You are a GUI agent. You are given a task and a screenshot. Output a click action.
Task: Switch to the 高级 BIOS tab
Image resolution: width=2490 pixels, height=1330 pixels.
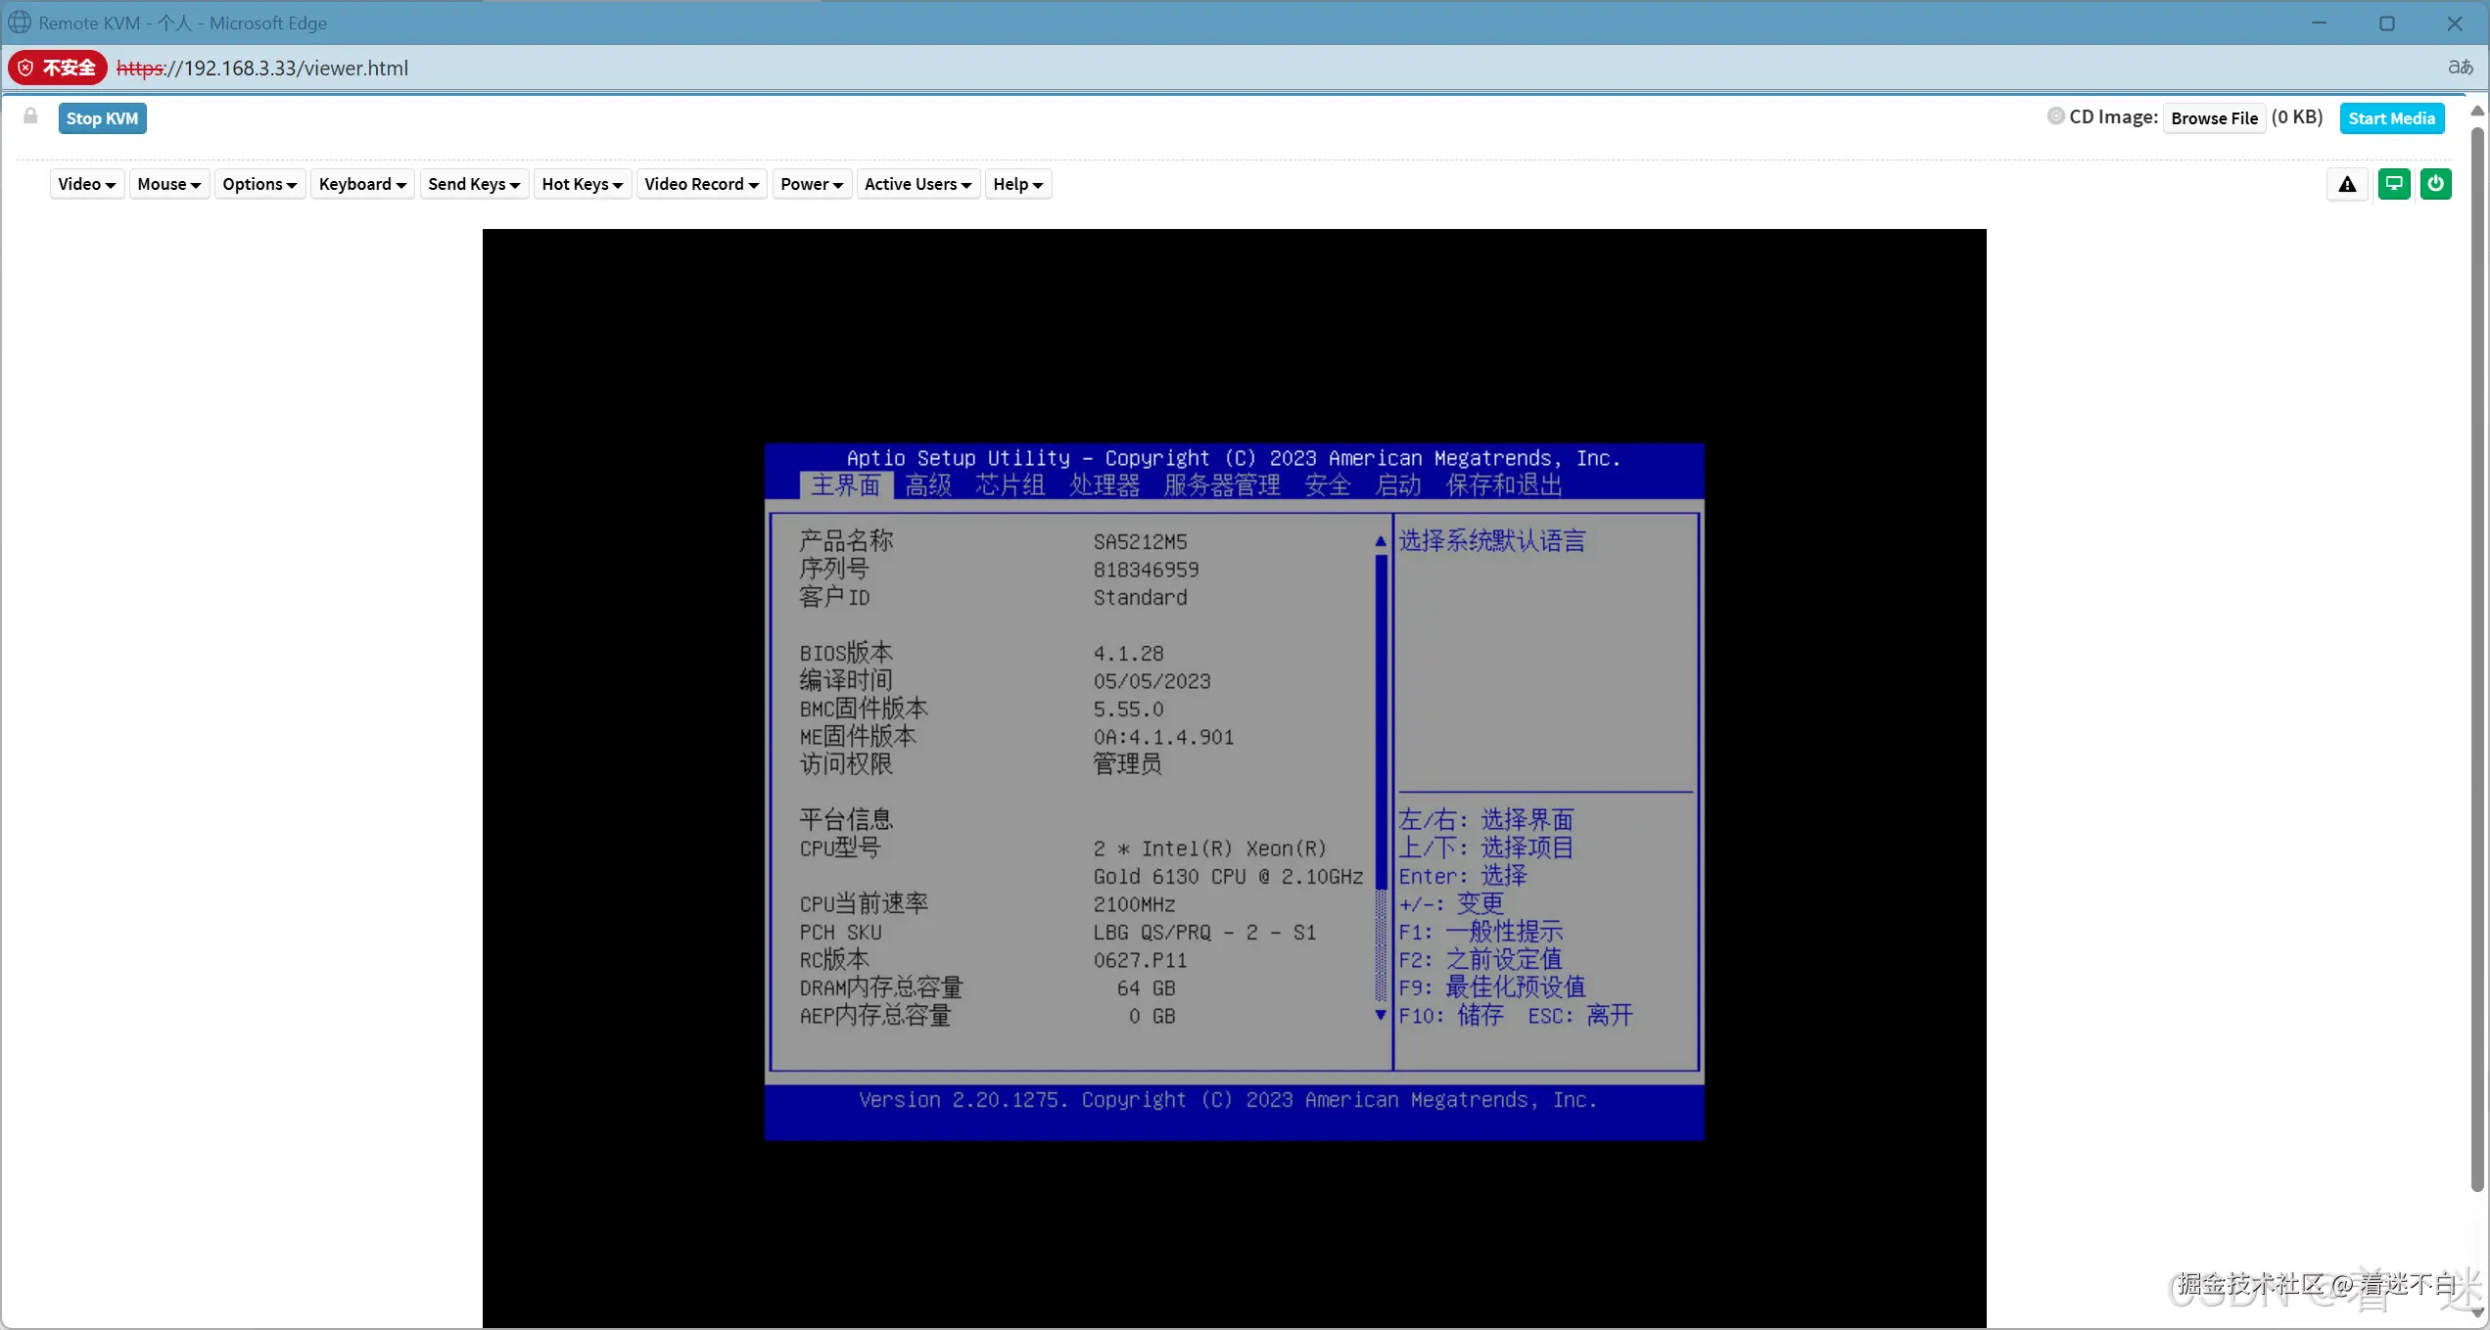point(928,485)
